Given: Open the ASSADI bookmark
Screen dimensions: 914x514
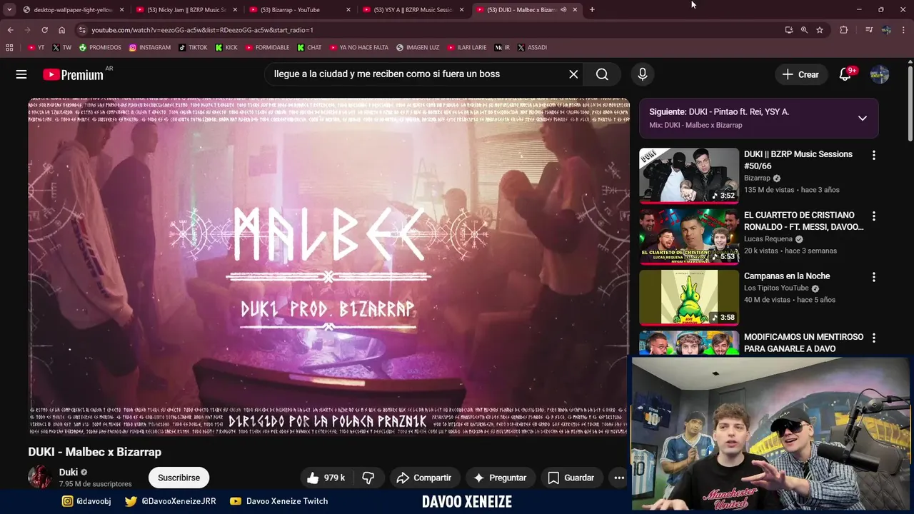Looking at the screenshot, I should pyautogui.click(x=532, y=48).
